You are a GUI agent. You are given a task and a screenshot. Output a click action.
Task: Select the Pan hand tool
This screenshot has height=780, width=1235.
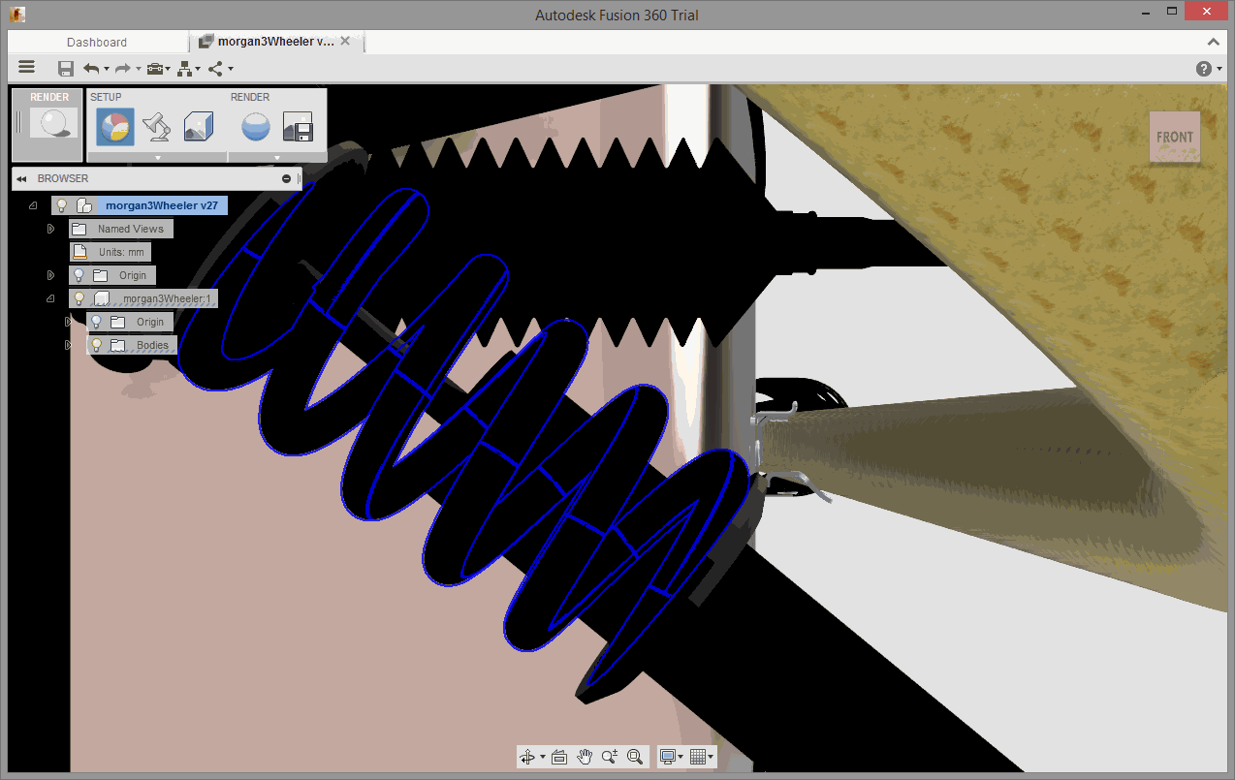pyautogui.click(x=585, y=757)
